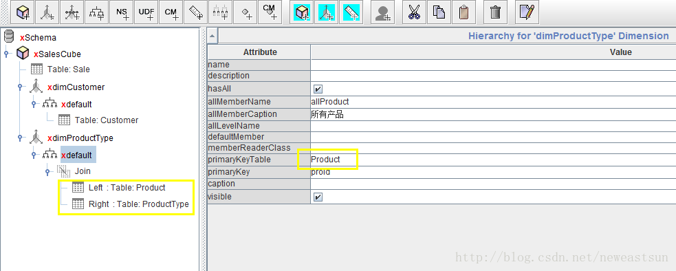Screen dimensions: 676x271
Task: Click the Cut scissors icon
Action: click(x=414, y=12)
